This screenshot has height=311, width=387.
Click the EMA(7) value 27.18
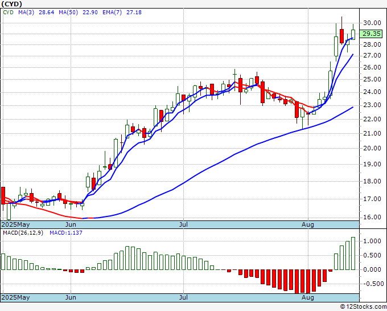click(134, 13)
